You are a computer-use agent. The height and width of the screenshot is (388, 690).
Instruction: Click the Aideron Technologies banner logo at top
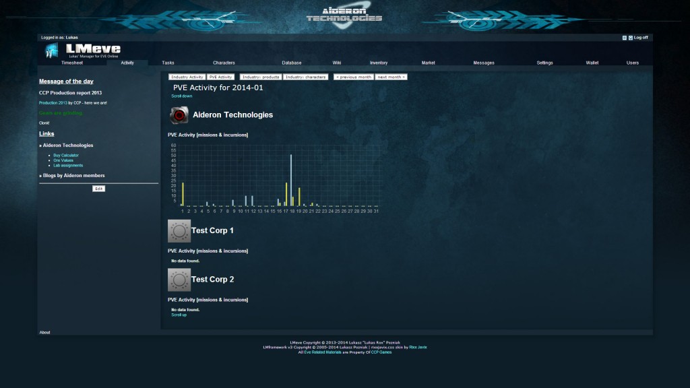click(x=344, y=15)
